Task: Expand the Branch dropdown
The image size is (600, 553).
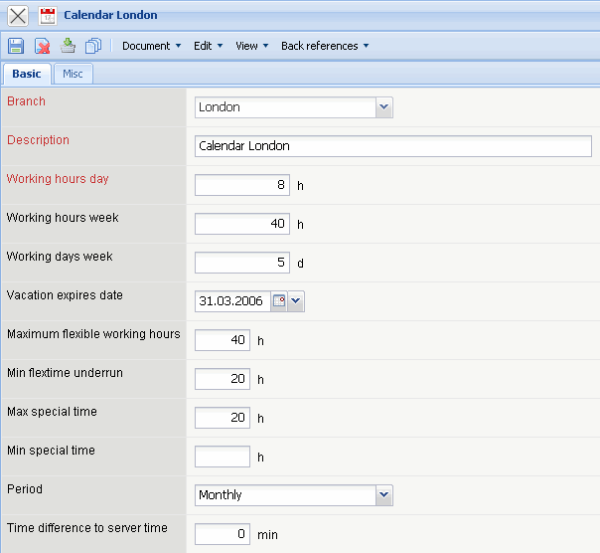Action: (384, 107)
